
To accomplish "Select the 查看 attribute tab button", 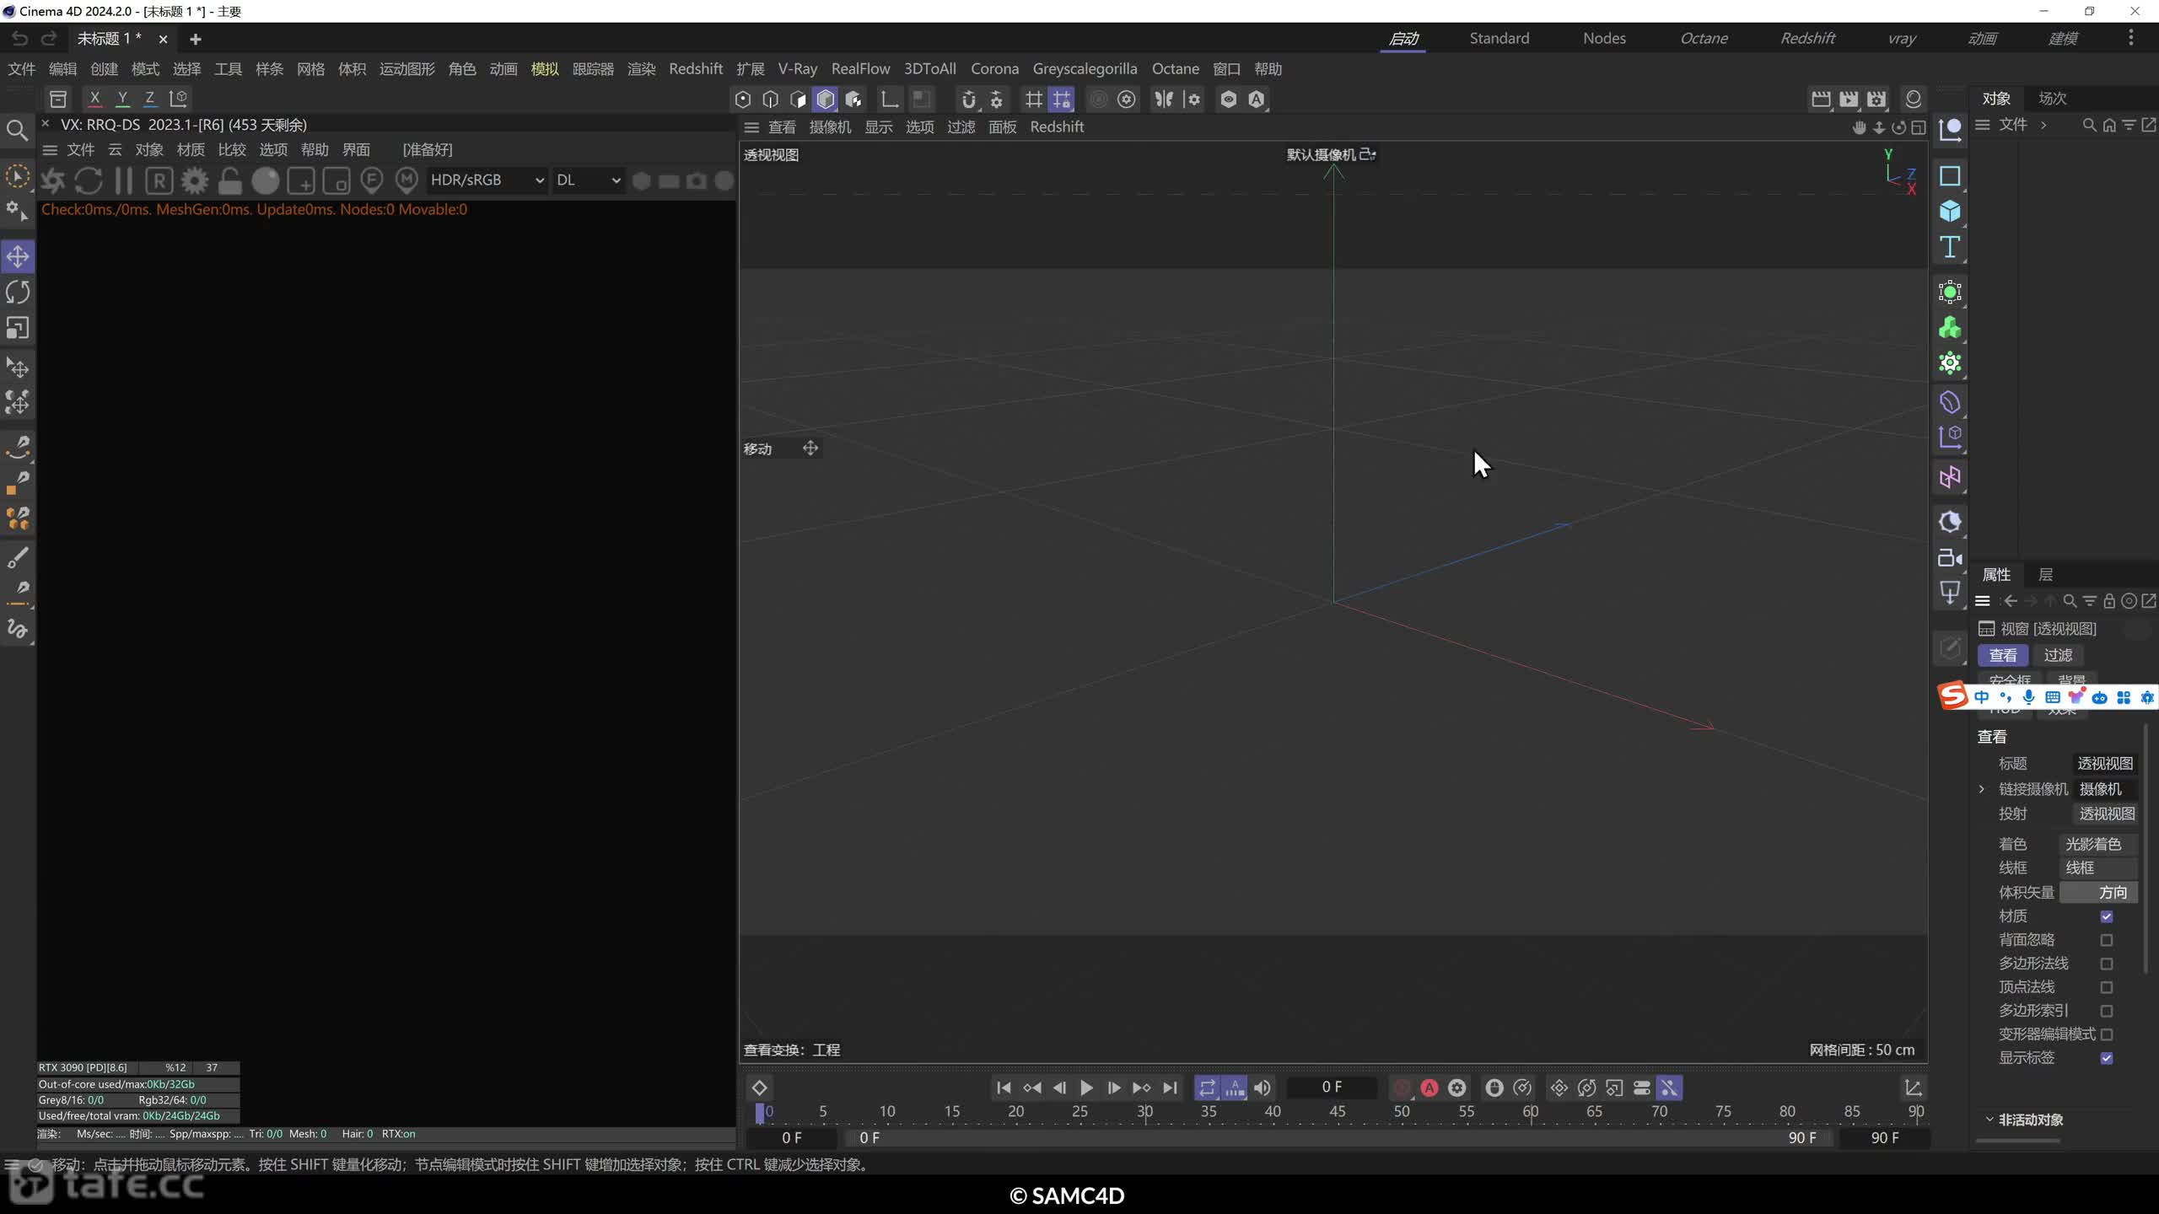I will coord(2003,655).
